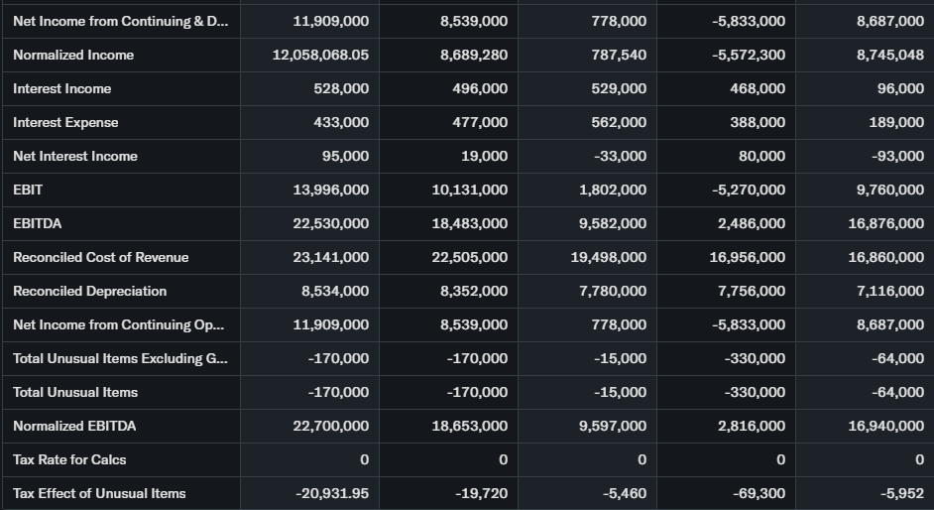The width and height of the screenshot is (934, 510).
Task: Click the Normalized Income row label
Action: click(x=73, y=56)
